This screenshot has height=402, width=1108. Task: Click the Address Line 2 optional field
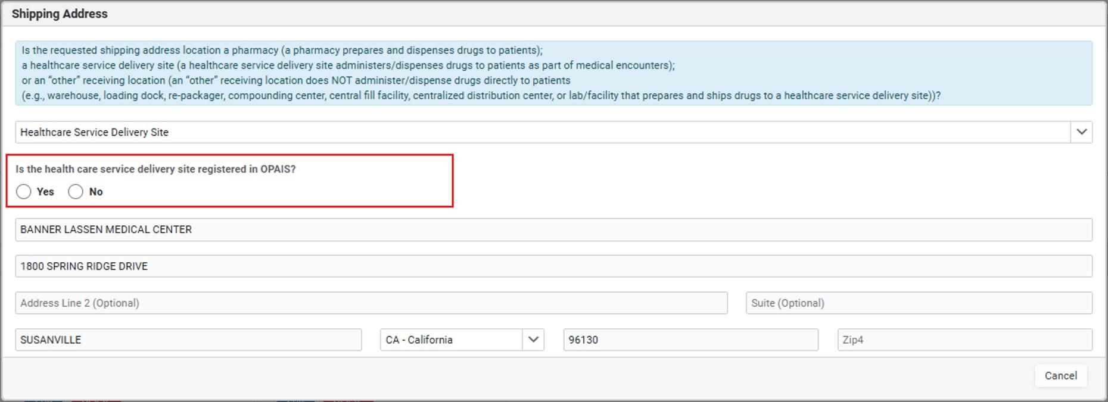coord(371,303)
